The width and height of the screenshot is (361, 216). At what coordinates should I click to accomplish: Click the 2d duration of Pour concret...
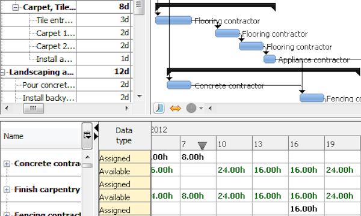pyautogui.click(x=103, y=85)
